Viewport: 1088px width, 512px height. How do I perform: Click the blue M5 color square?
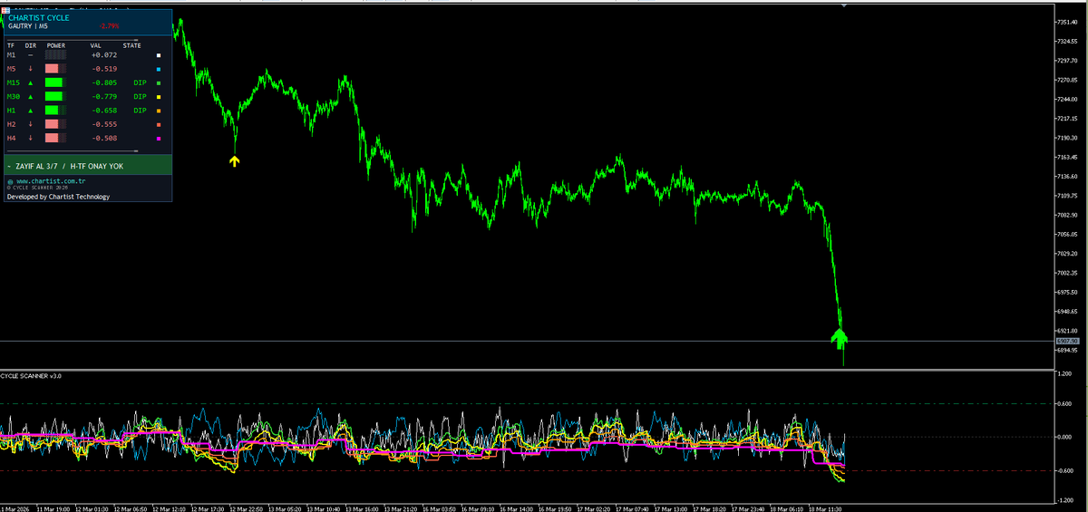click(159, 69)
